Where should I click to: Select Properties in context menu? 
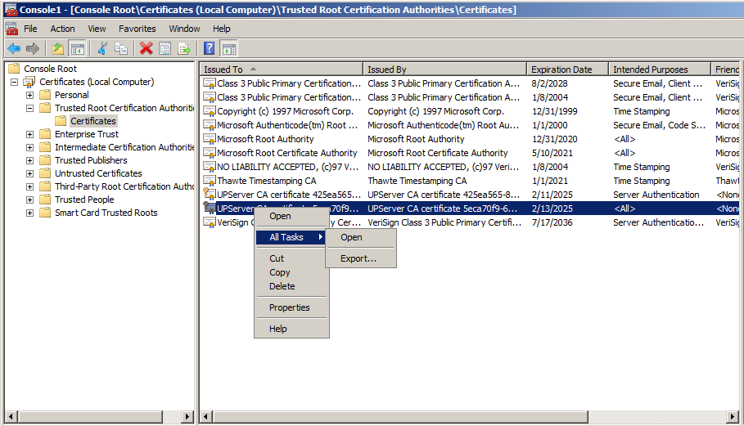coord(291,307)
